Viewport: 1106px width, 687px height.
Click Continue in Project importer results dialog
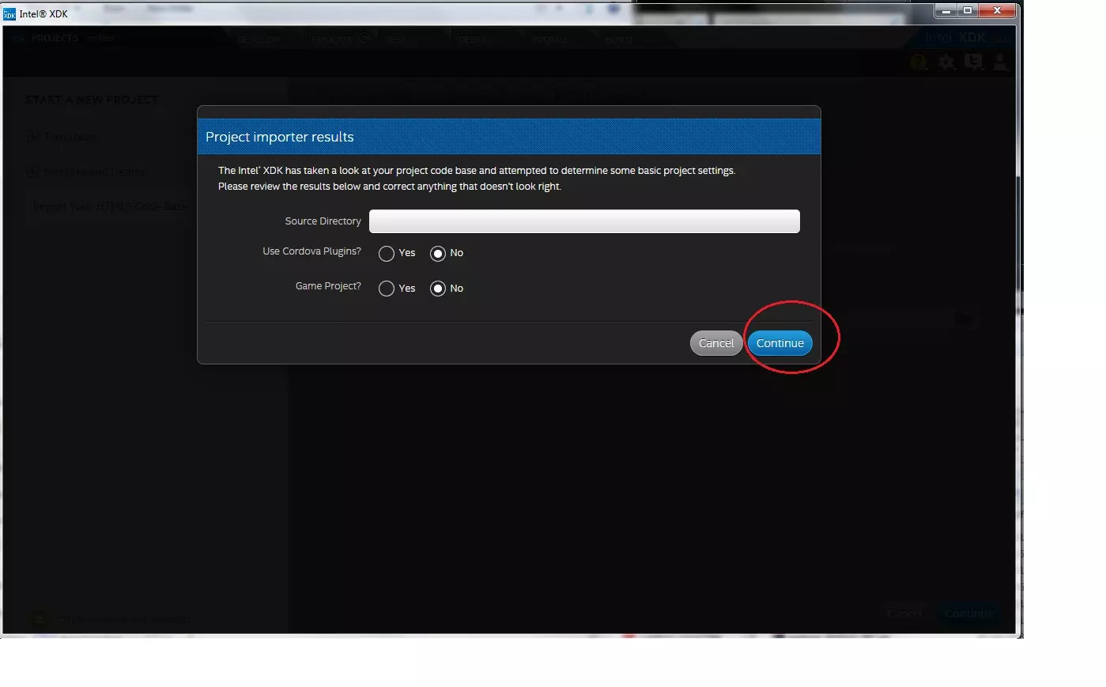point(779,343)
